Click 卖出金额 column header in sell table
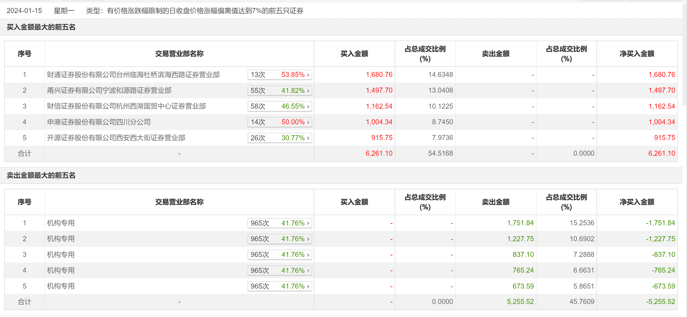Viewport: 687px width, 317px height. click(x=495, y=202)
